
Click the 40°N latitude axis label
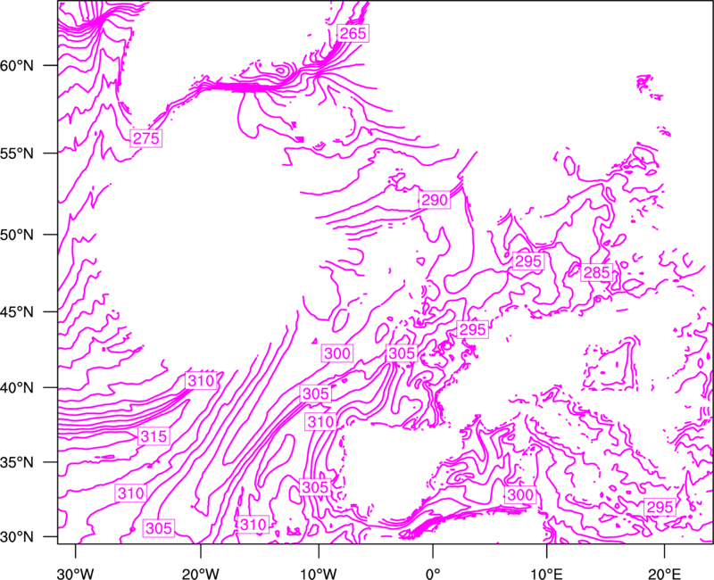tap(17, 388)
